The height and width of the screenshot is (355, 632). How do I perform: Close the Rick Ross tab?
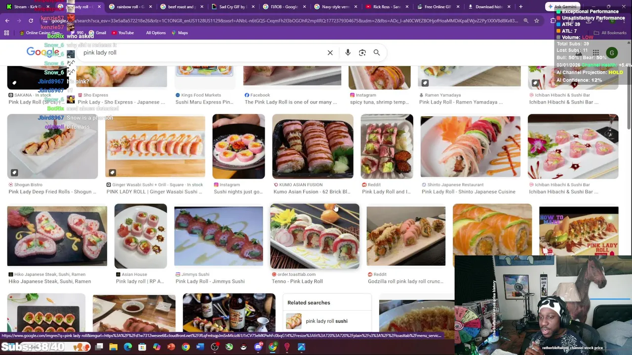point(406,7)
